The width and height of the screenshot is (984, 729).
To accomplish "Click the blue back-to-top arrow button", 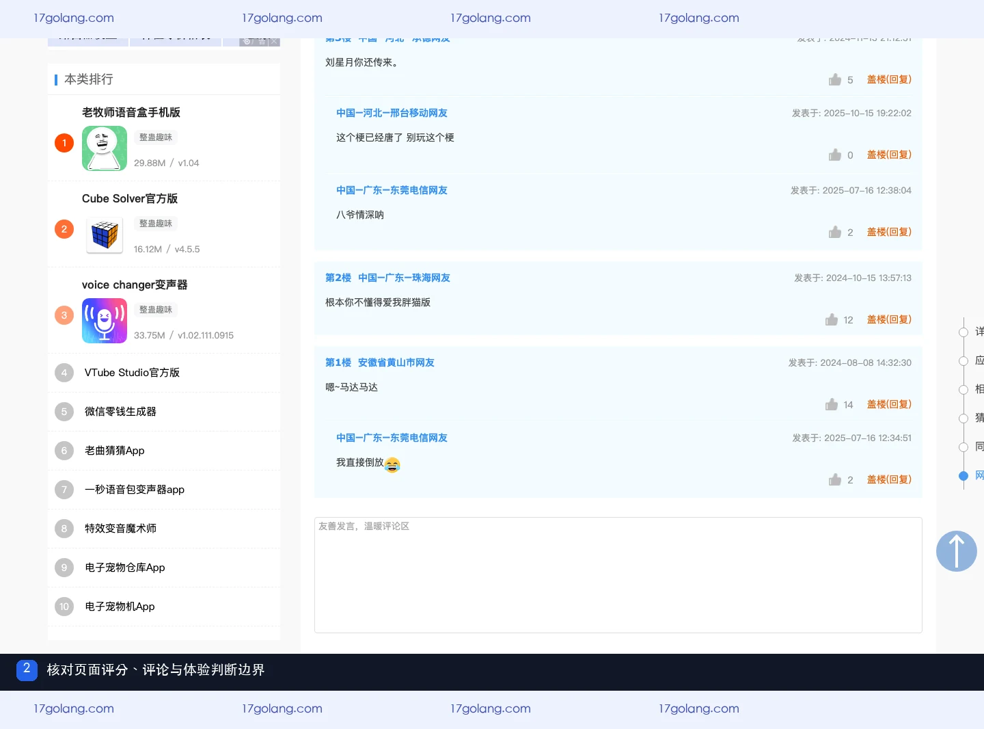I will click(x=957, y=551).
